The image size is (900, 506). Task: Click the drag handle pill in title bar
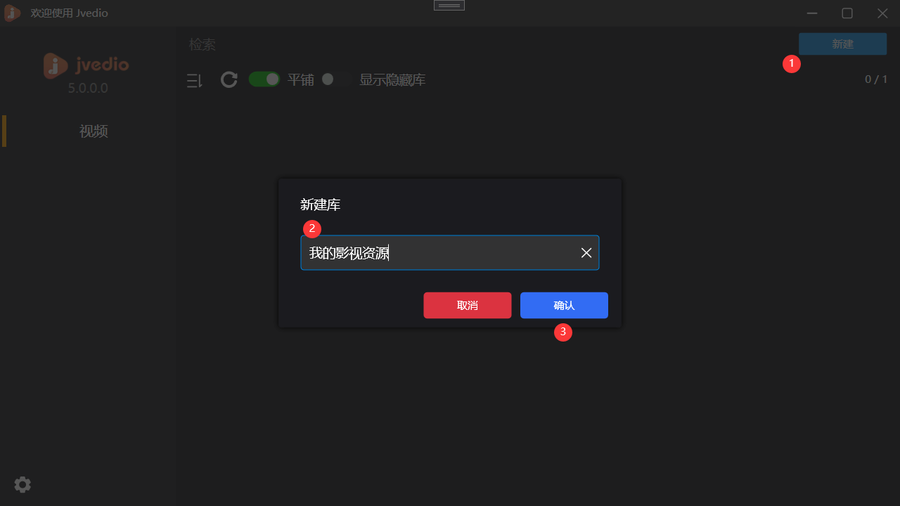pyautogui.click(x=449, y=5)
